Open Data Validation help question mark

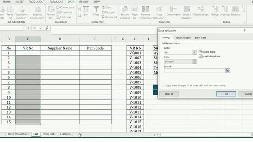coord(245,30)
